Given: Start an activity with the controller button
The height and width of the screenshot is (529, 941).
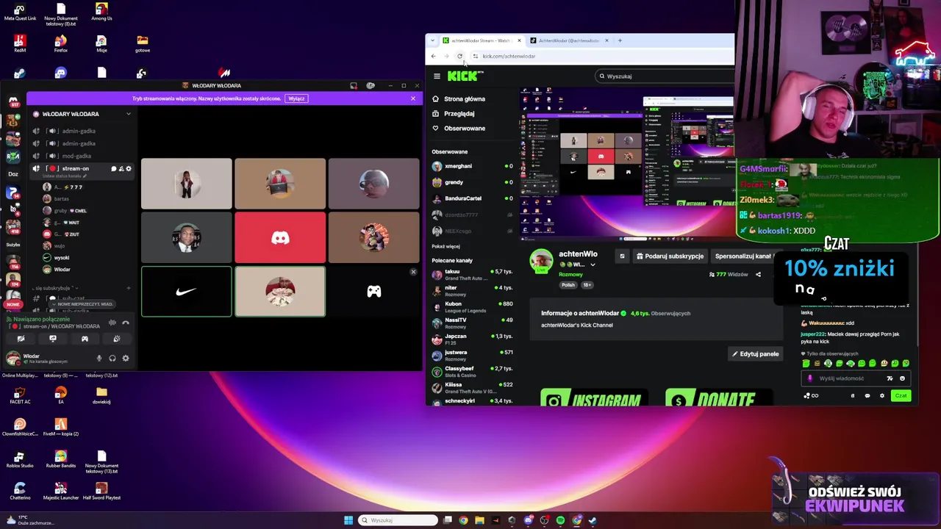Looking at the screenshot, I should click(x=85, y=339).
